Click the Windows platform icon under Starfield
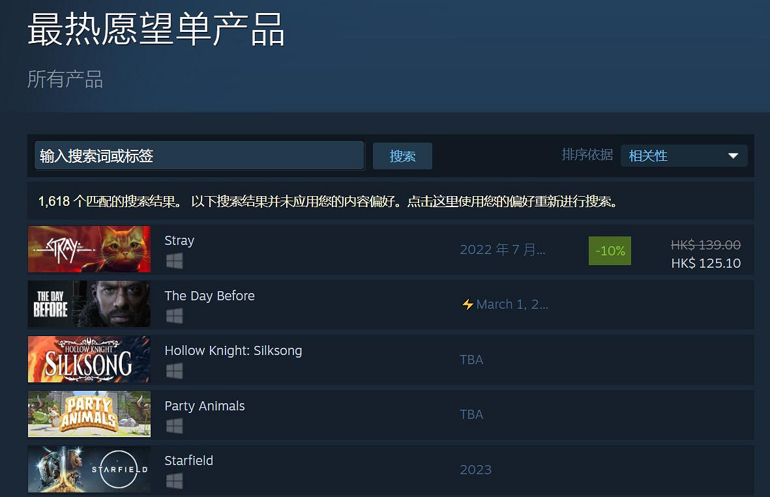Screen dimensions: 770x497 coord(174,481)
